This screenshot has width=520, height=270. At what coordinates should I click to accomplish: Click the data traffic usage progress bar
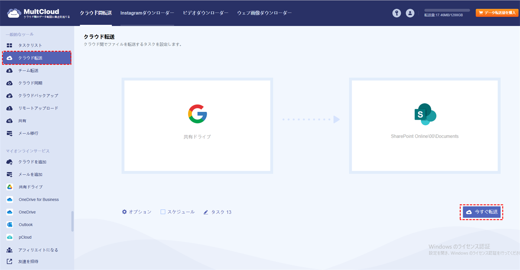[x=447, y=10]
